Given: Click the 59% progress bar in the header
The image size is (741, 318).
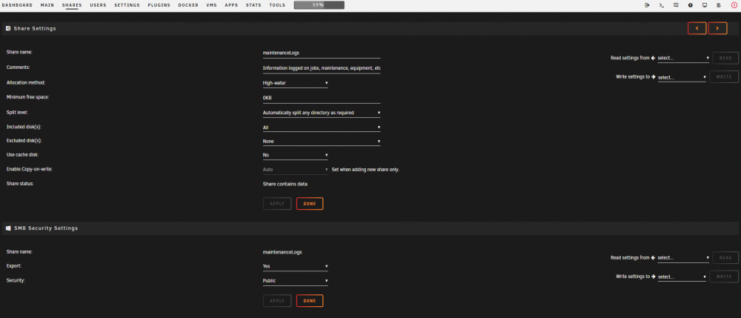Looking at the screenshot, I should point(319,5).
